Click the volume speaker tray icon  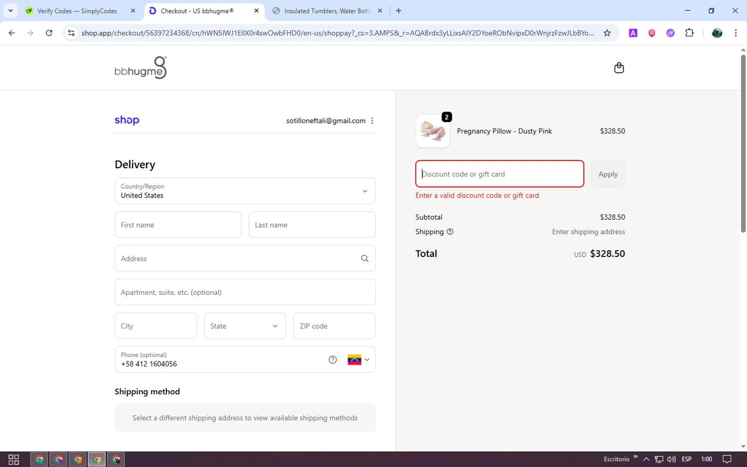[x=671, y=459]
